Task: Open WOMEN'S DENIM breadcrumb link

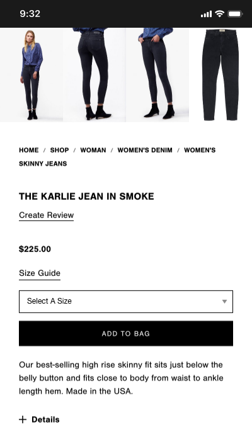Action: [145, 150]
